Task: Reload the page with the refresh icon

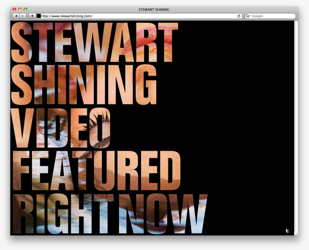Action: click(x=239, y=16)
